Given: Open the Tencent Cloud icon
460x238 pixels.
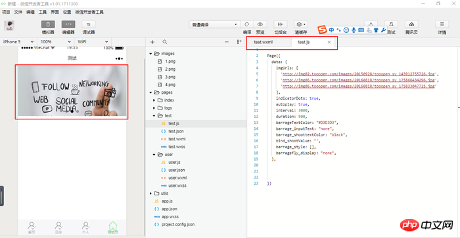Looking at the screenshot, I should point(411,24).
